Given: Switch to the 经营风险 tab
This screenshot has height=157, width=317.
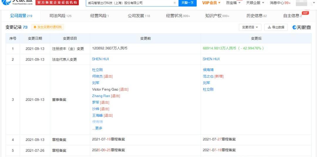Looking at the screenshot, I should click(100, 16).
